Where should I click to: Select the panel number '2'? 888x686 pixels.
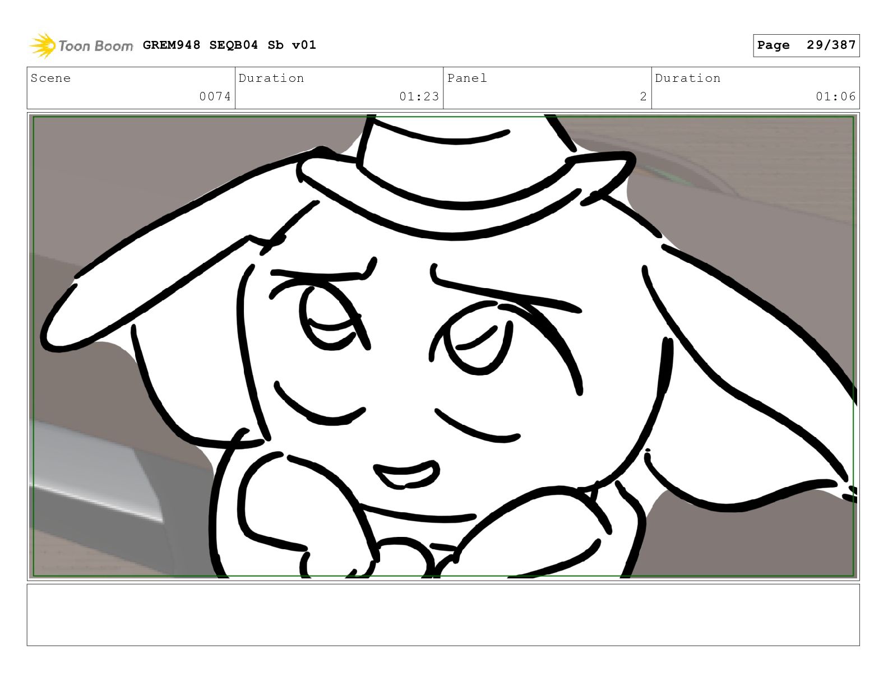(644, 96)
